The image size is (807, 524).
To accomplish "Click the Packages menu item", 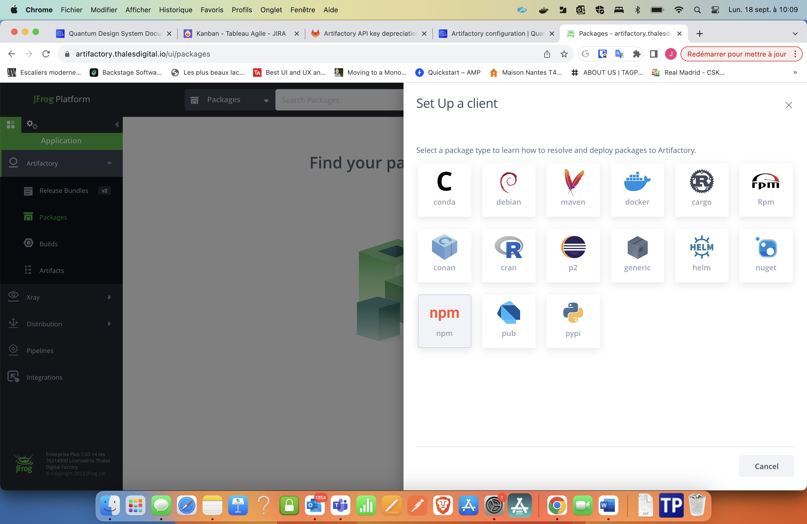I will click(x=53, y=217).
